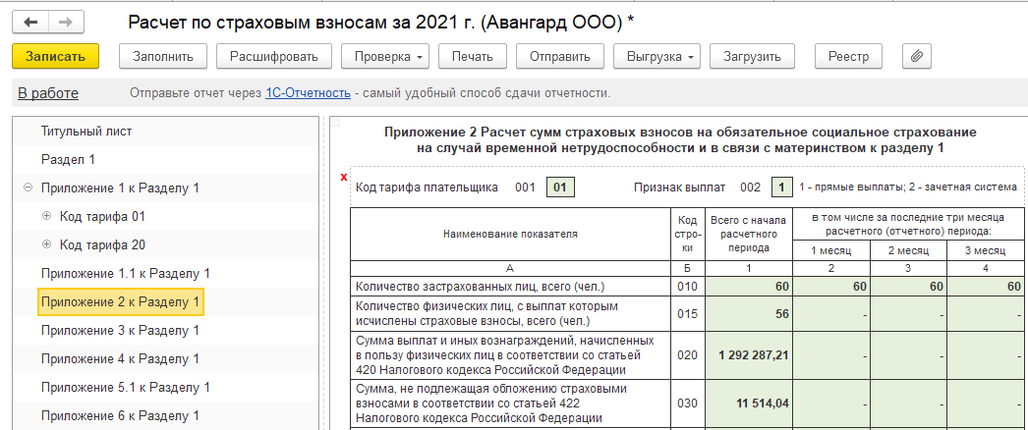Image resolution: width=1028 pixels, height=430 pixels.
Task: Click the back navigation arrow
Action: [x=30, y=22]
